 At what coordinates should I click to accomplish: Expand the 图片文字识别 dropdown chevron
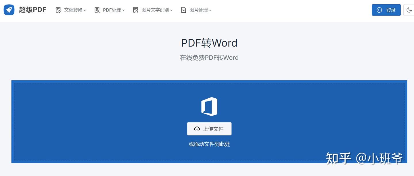[171, 10]
